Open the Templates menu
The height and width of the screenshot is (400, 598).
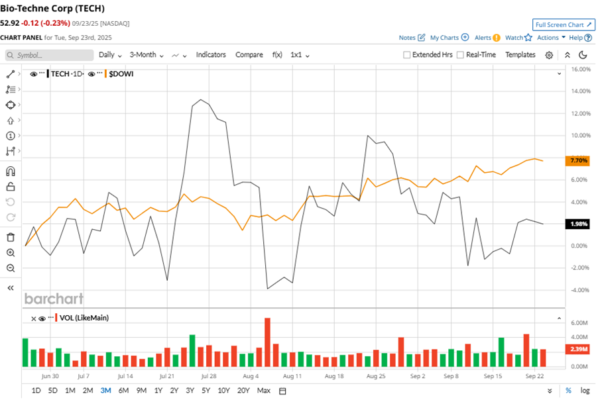tap(520, 55)
